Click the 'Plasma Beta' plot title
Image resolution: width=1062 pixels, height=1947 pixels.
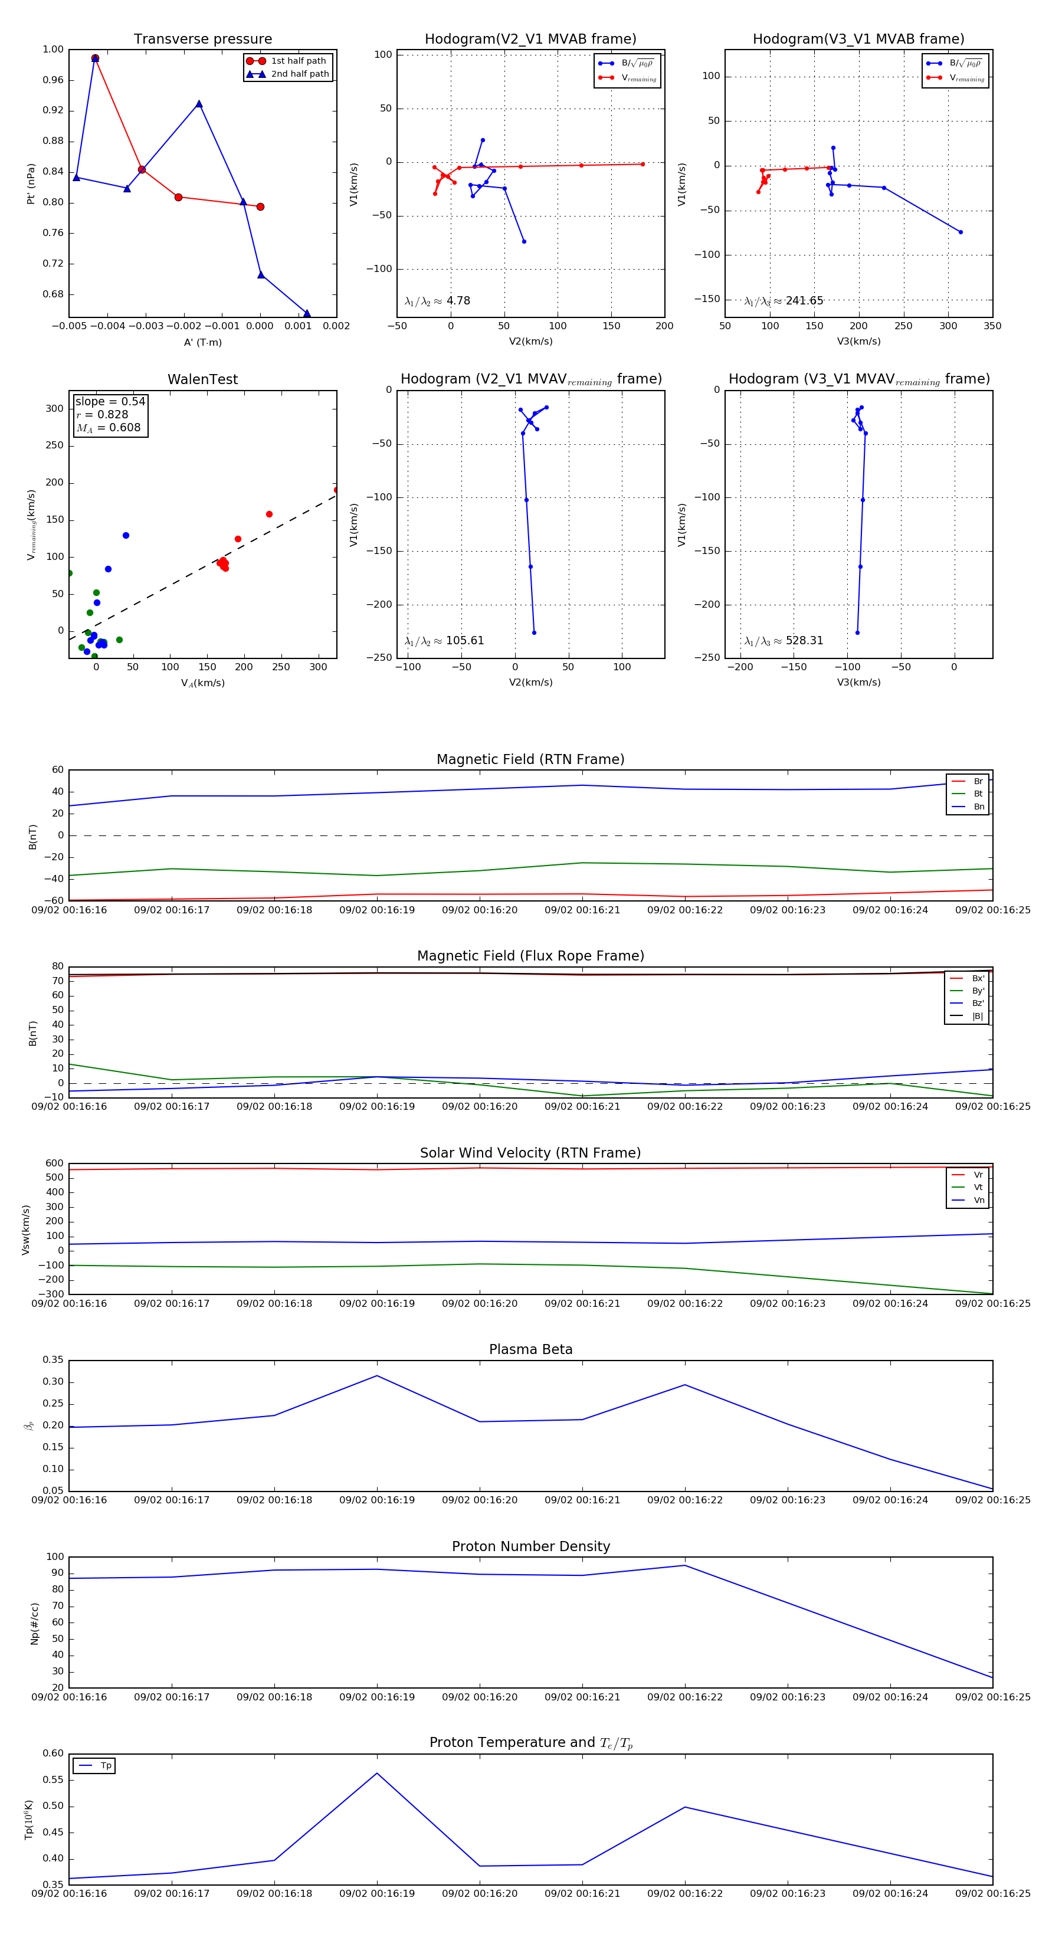coord(530,1349)
